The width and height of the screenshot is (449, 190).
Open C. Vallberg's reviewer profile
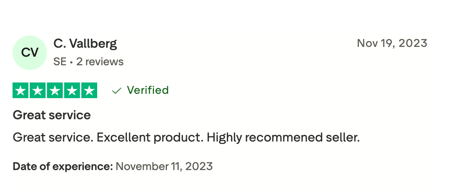tap(85, 43)
